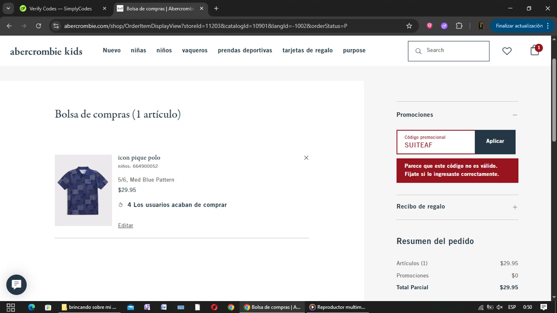The image size is (557, 313).
Task: Open the Chrome icon in taskbar
Action: tap(231, 307)
